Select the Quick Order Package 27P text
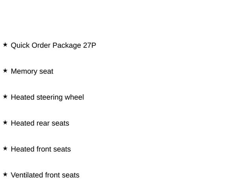The height and width of the screenshot is (188, 251). 53,45
